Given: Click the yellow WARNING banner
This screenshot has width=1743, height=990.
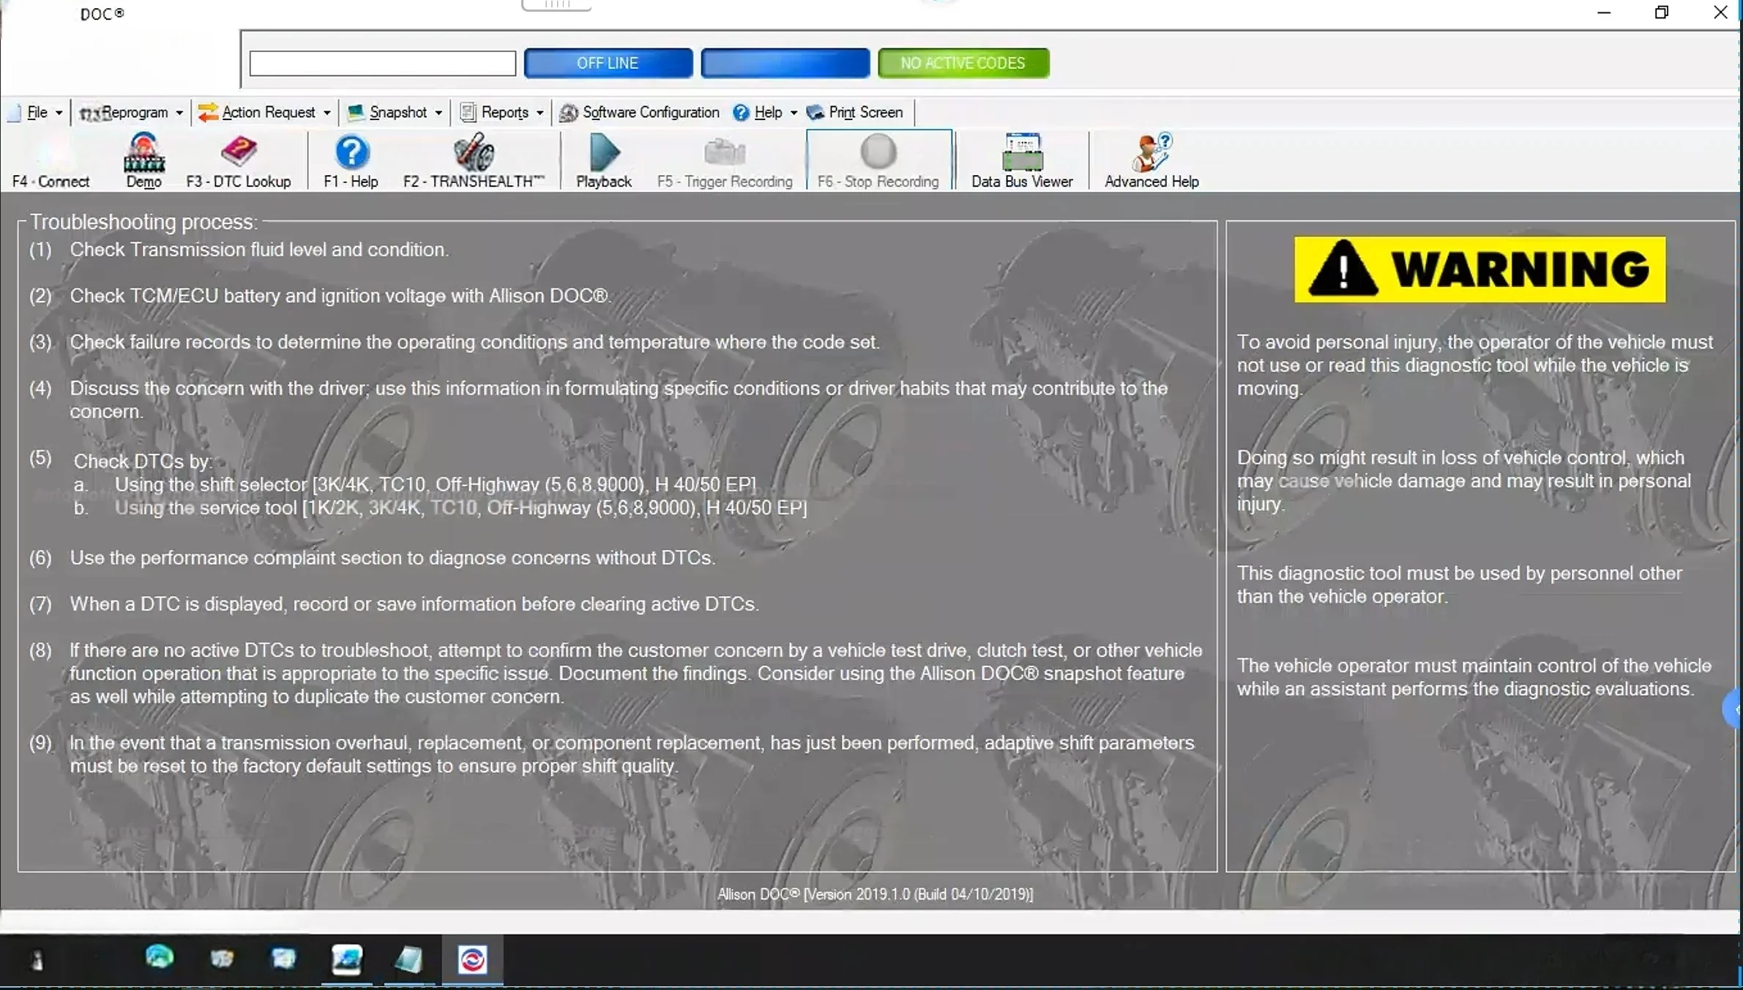Looking at the screenshot, I should [1480, 269].
